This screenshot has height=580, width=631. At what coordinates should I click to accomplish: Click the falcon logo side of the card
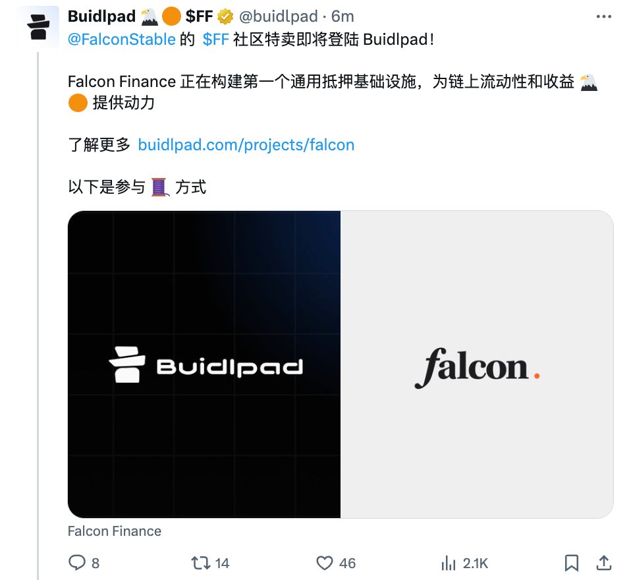tap(477, 364)
